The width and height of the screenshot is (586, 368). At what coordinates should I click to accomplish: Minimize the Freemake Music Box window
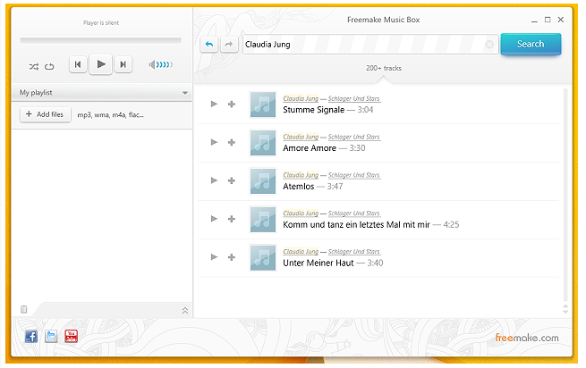(534, 21)
